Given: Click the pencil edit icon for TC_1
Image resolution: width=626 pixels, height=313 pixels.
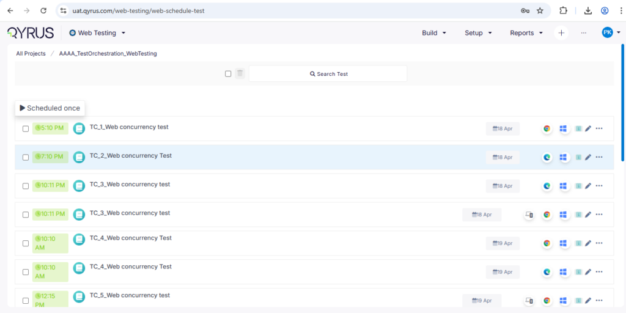Looking at the screenshot, I should pyautogui.click(x=588, y=129).
